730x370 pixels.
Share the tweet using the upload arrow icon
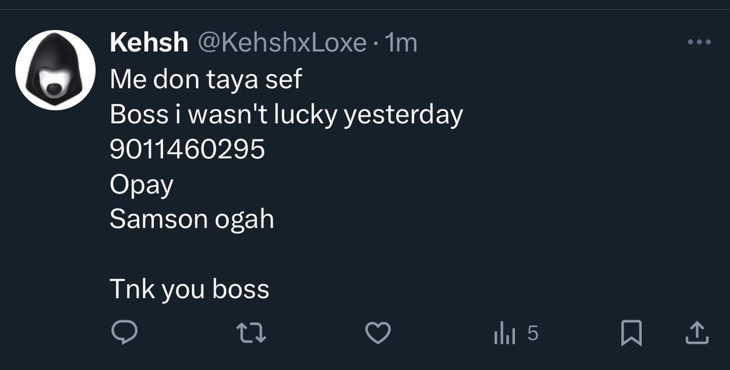point(697,333)
